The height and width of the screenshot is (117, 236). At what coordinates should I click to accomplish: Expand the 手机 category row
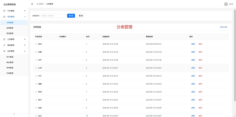36,76
